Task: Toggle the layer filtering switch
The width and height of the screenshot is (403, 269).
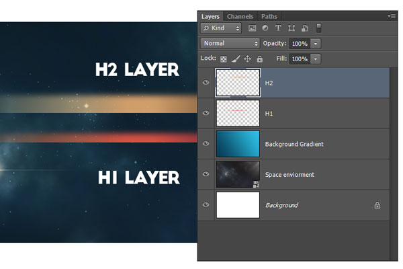Action: coord(318,28)
